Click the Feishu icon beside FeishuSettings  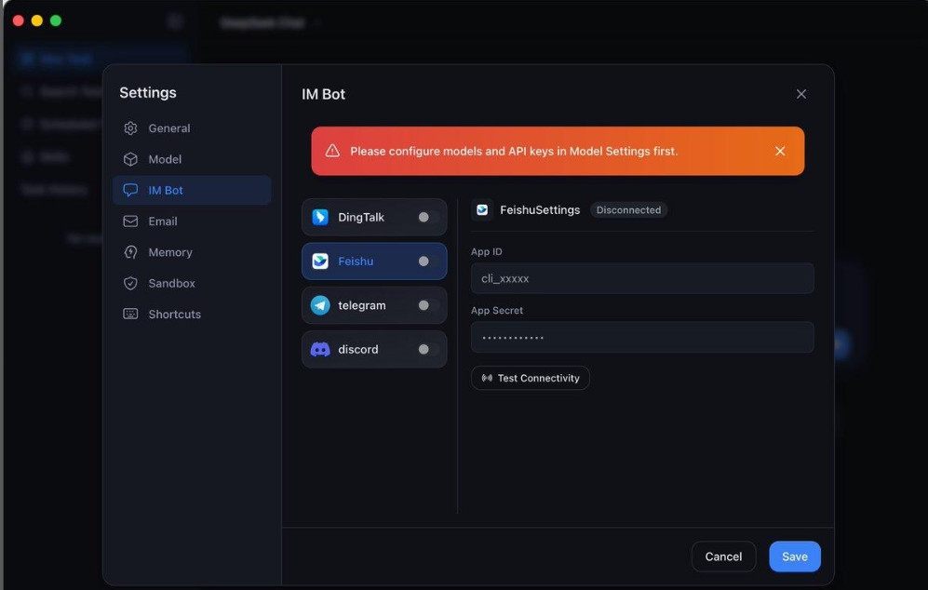click(482, 210)
